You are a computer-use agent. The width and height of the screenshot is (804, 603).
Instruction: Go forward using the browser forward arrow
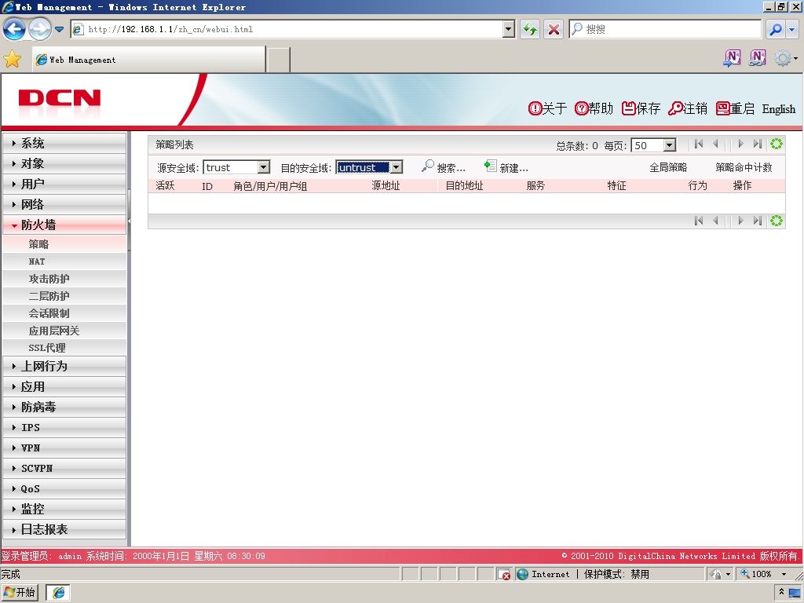coord(39,29)
